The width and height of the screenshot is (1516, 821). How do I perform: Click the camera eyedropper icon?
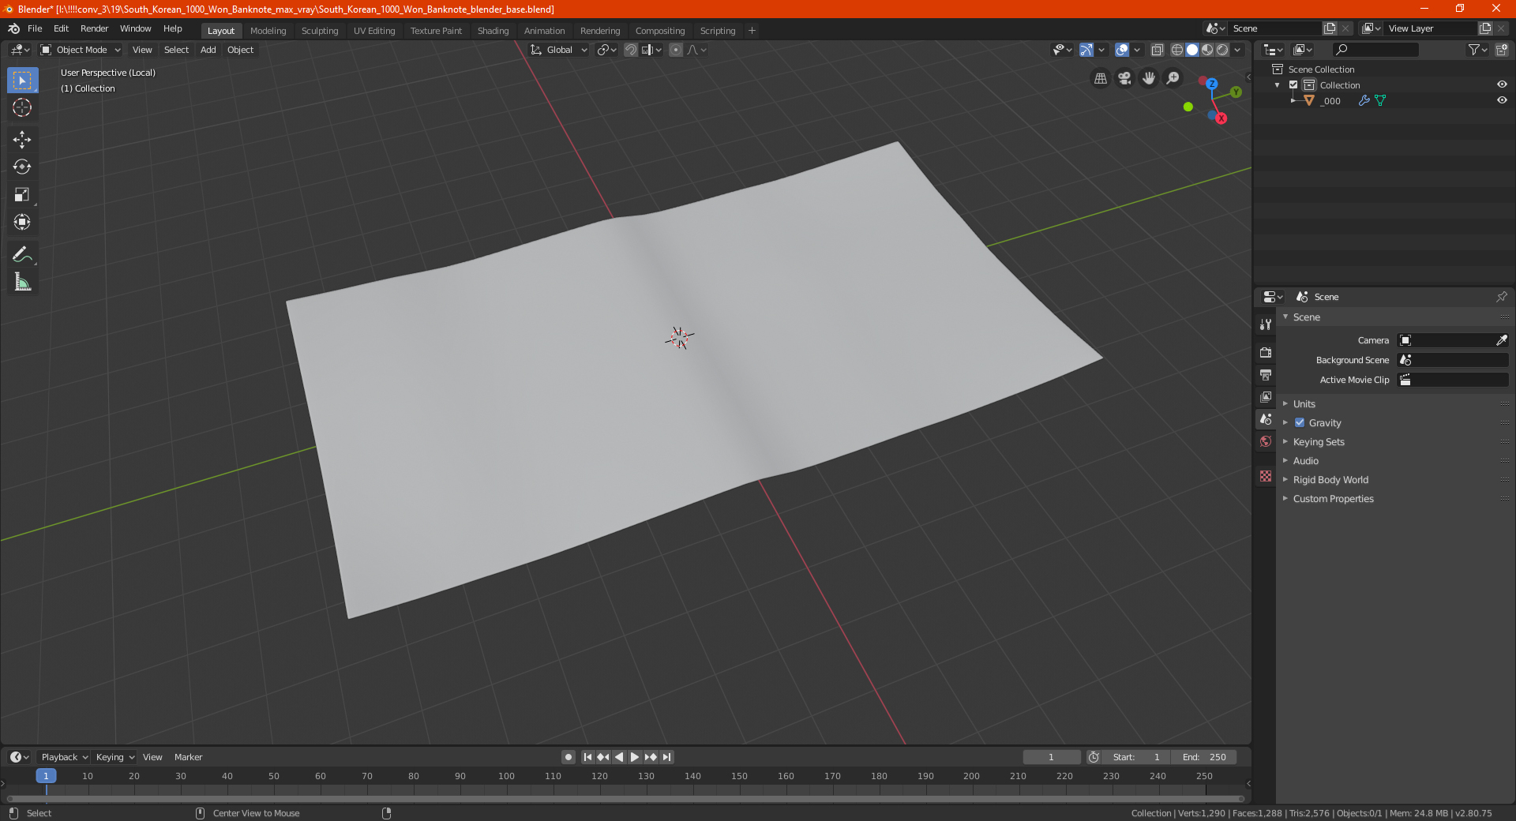(1502, 340)
